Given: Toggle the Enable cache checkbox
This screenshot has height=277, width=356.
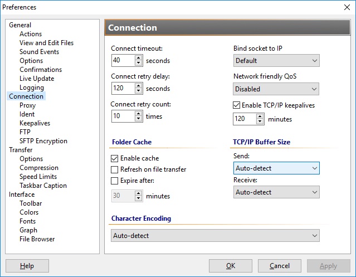Looking at the screenshot, I should coord(115,158).
